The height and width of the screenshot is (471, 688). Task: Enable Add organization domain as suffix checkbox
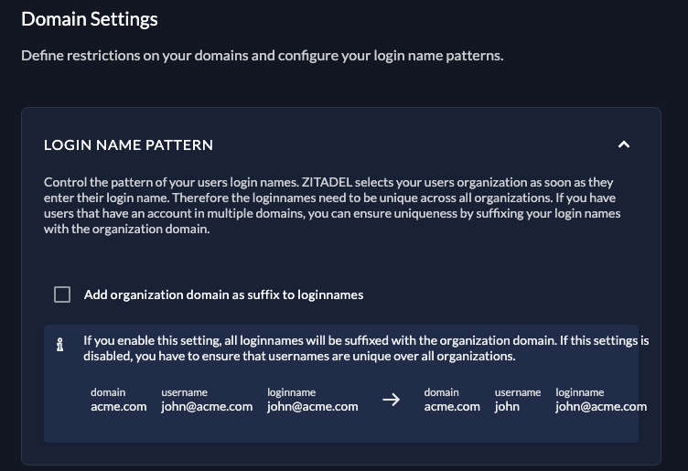point(62,294)
